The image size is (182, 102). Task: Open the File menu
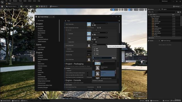click(x=6, y=1)
